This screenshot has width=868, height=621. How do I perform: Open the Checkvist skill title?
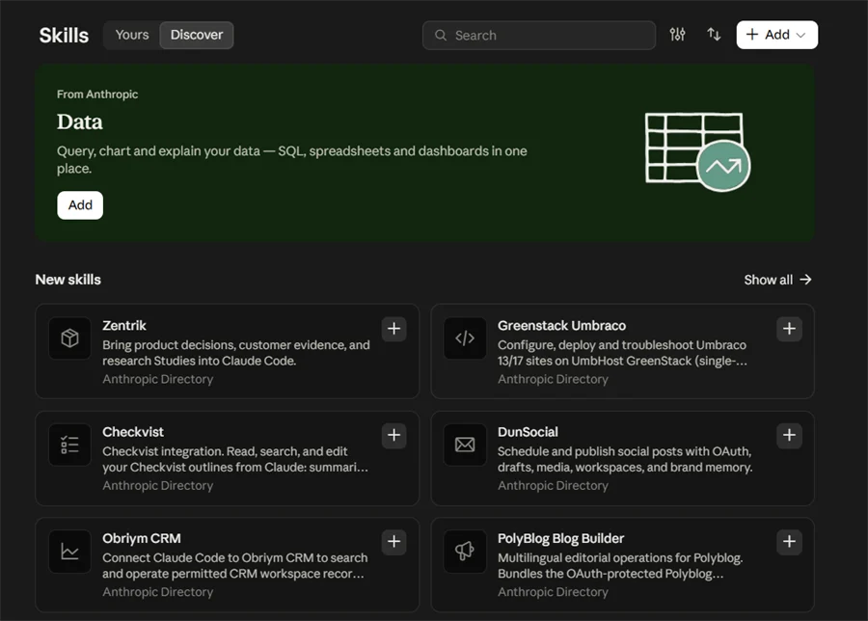133,432
